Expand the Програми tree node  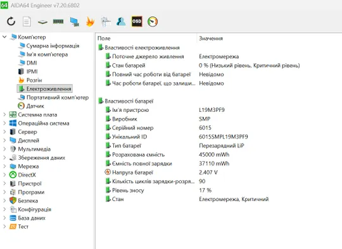[4, 192]
